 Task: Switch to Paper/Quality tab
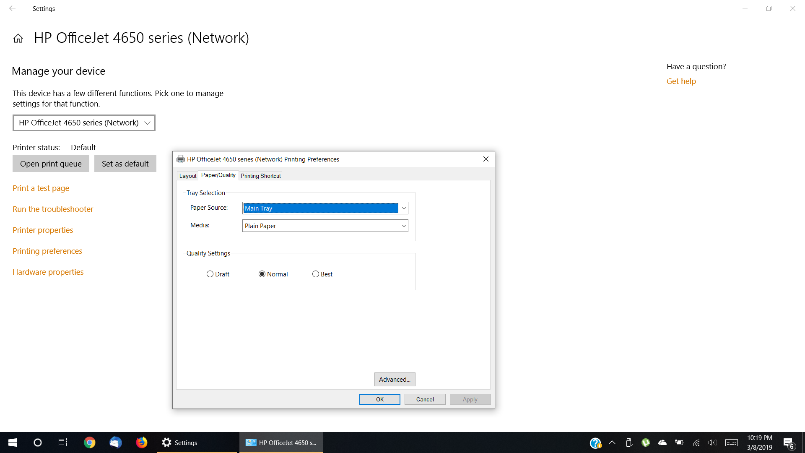(218, 175)
